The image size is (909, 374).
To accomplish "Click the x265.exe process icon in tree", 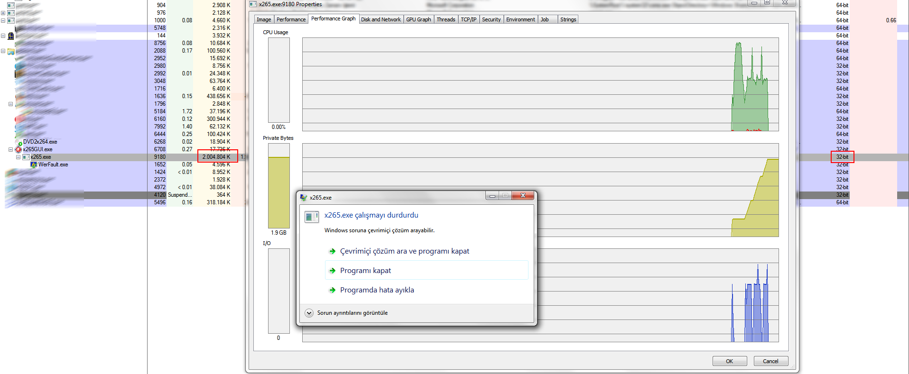I will click(x=26, y=157).
